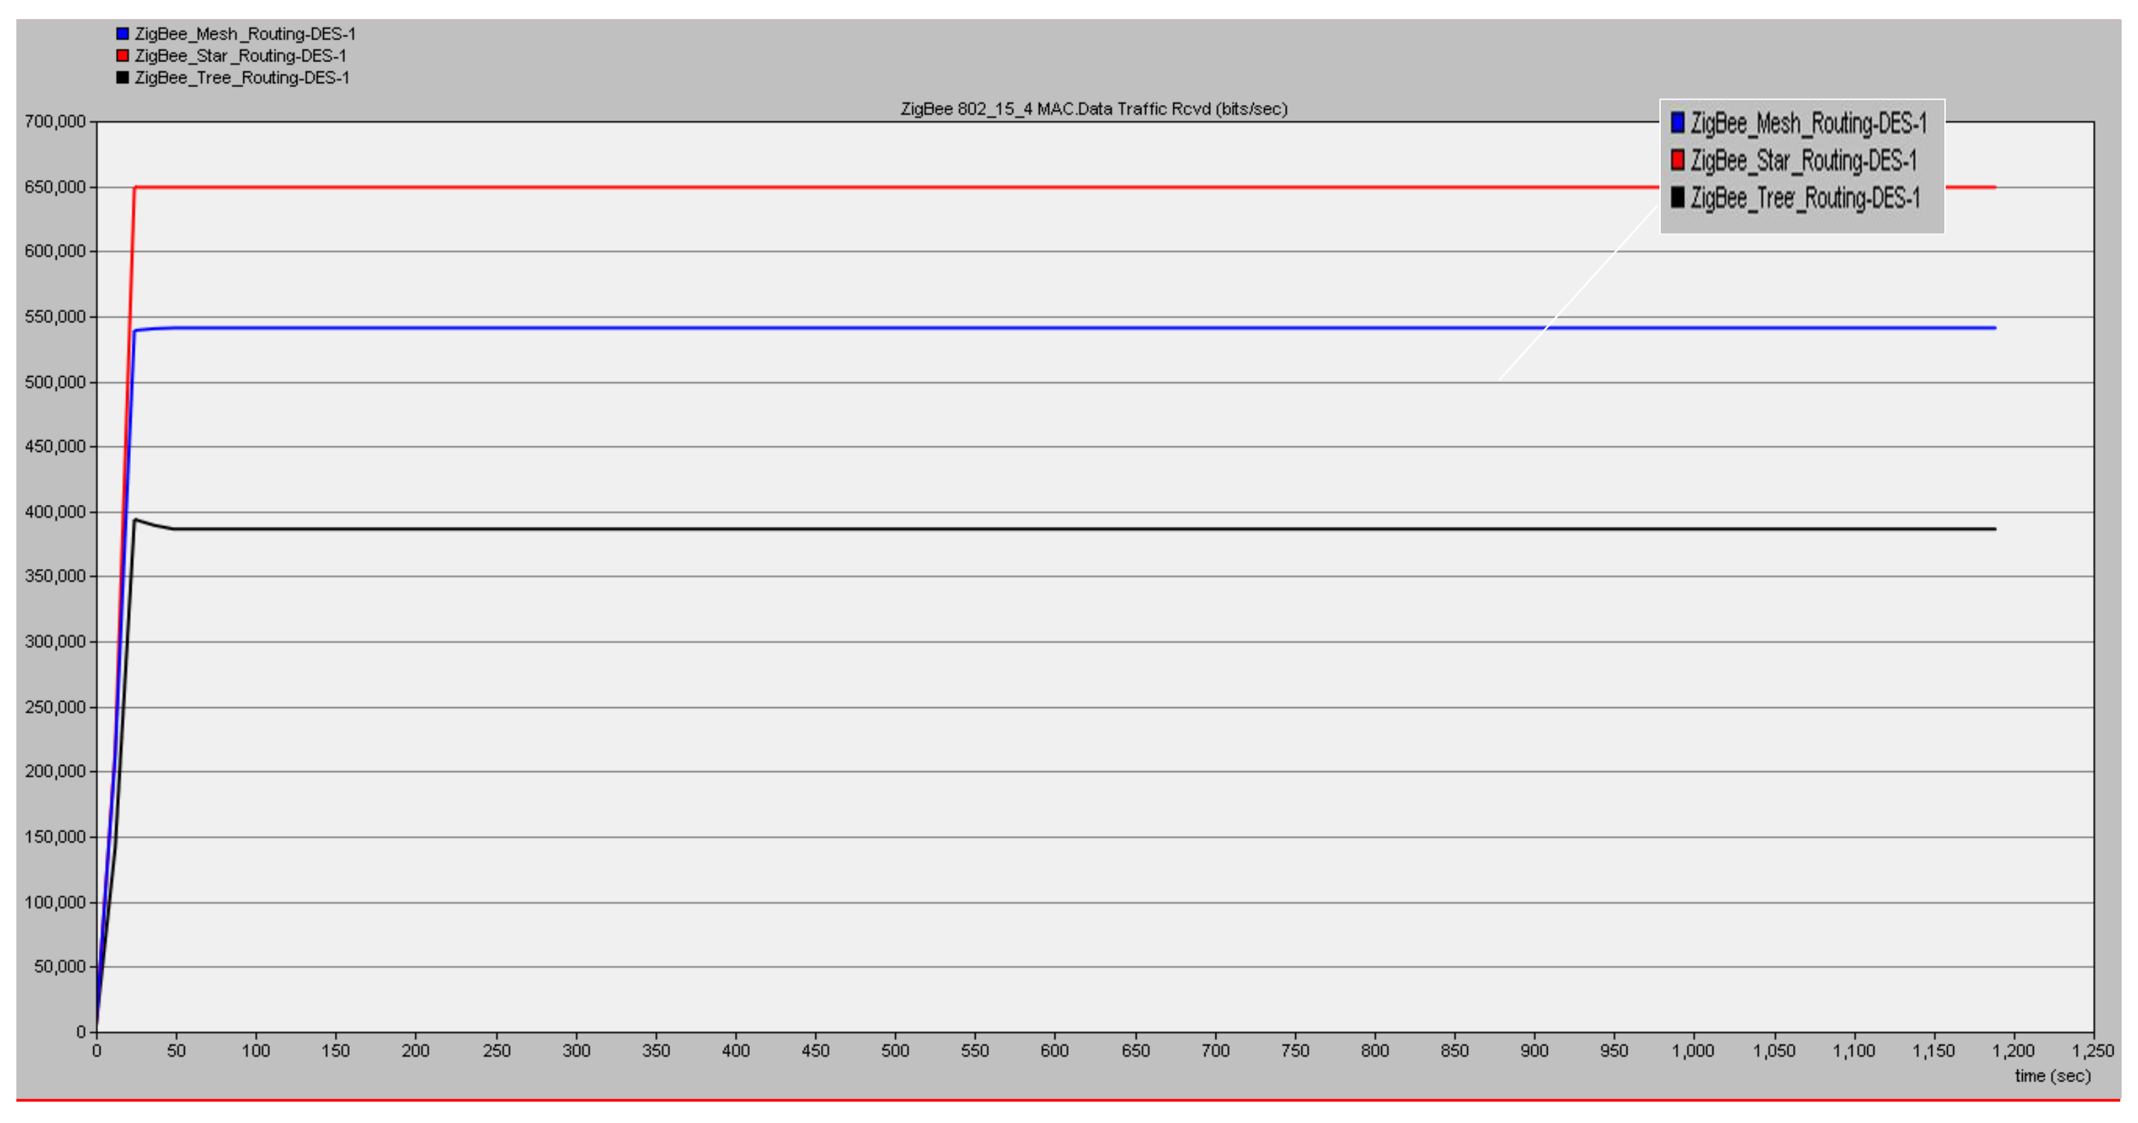Click the red Star swatch in top-left legend
Viewport: 2138px width, 1123px height.
122,56
